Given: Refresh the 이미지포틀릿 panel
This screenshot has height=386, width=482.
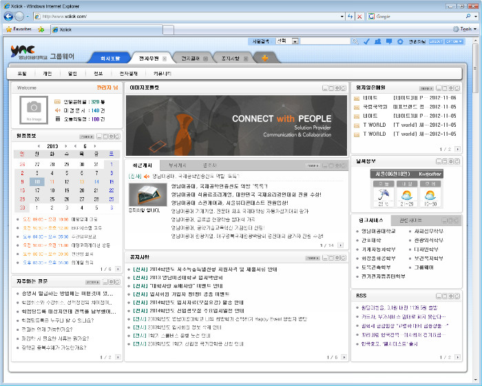Looking at the screenshot, I should click(x=344, y=88).
